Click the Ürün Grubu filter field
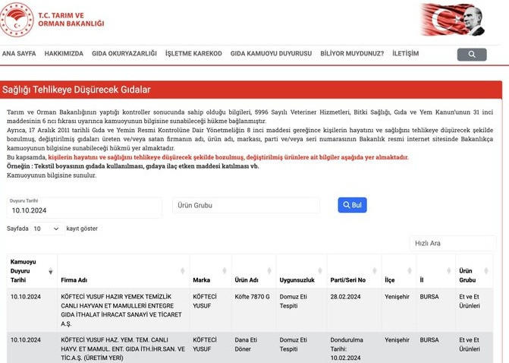The image size is (509, 363). pyautogui.click(x=246, y=205)
